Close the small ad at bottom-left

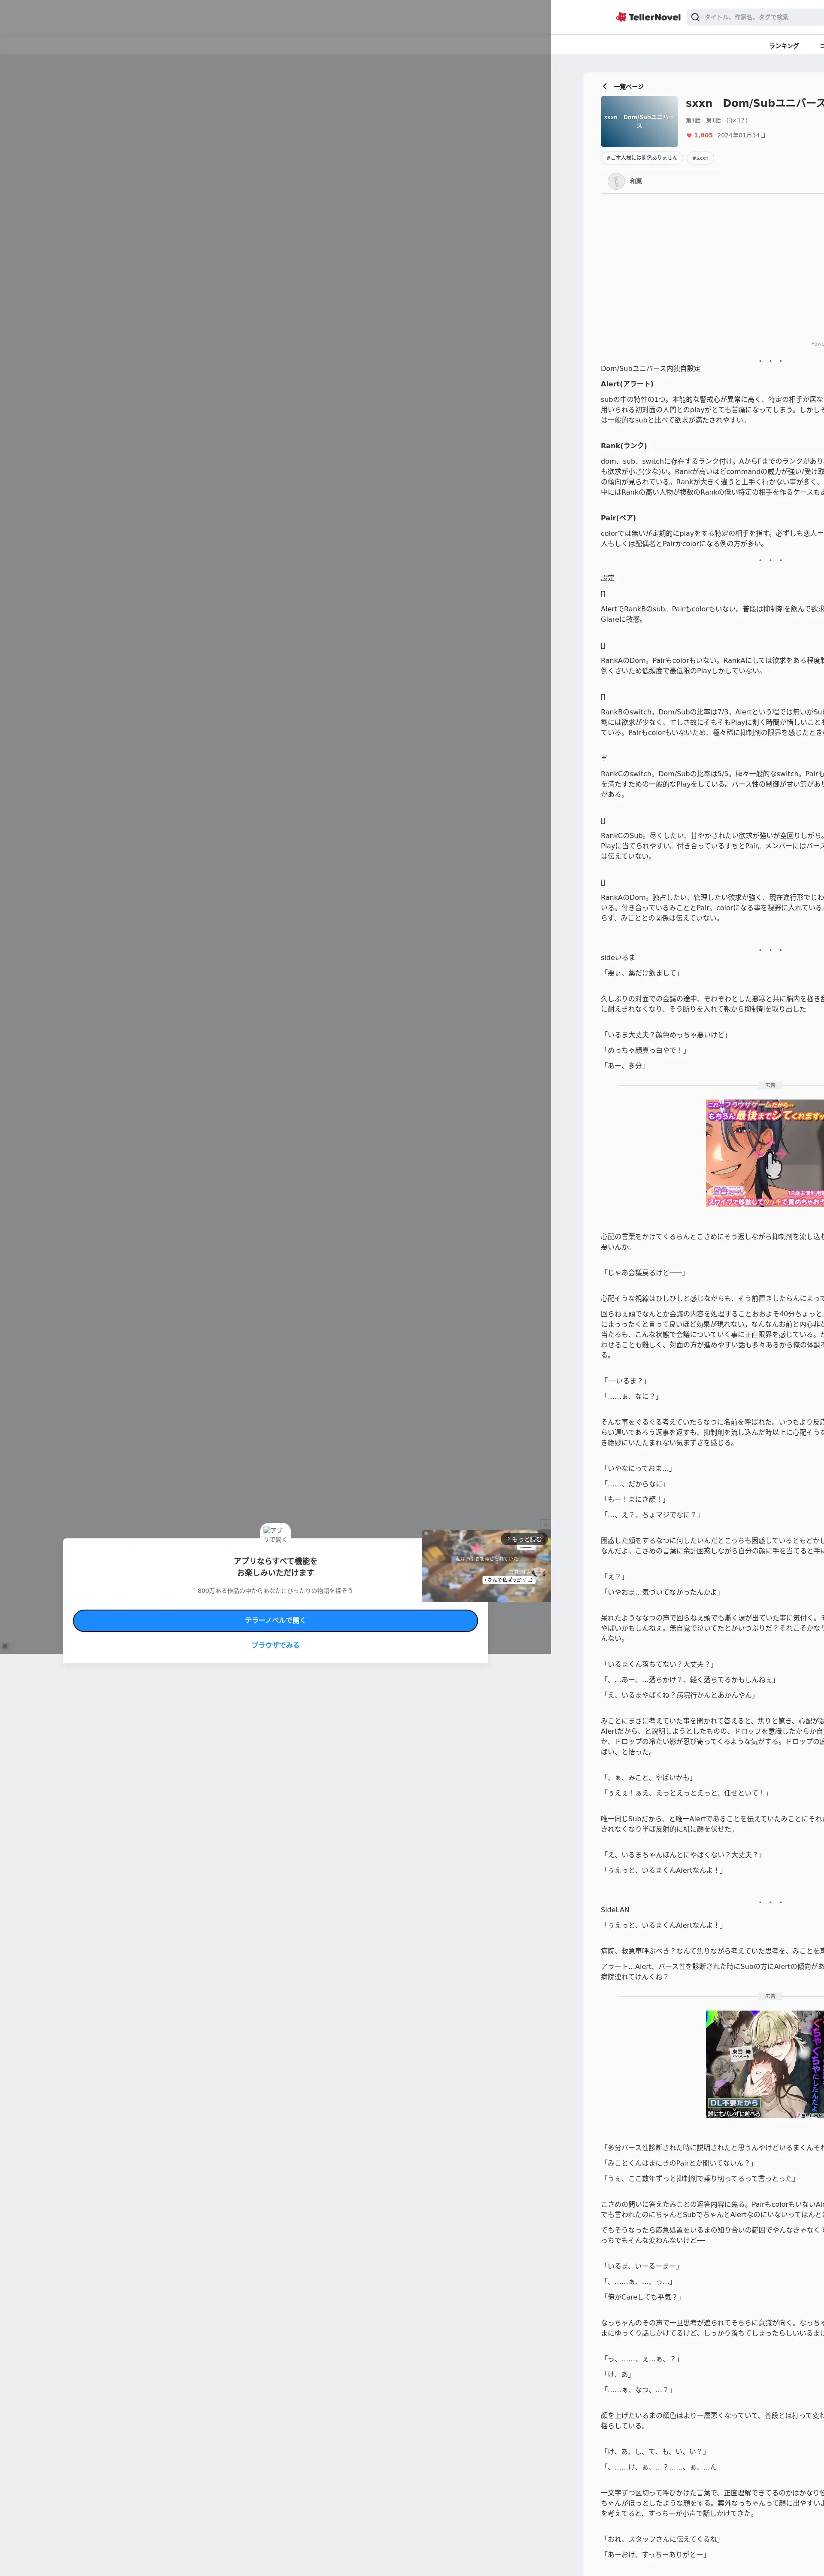(x=5, y=1646)
